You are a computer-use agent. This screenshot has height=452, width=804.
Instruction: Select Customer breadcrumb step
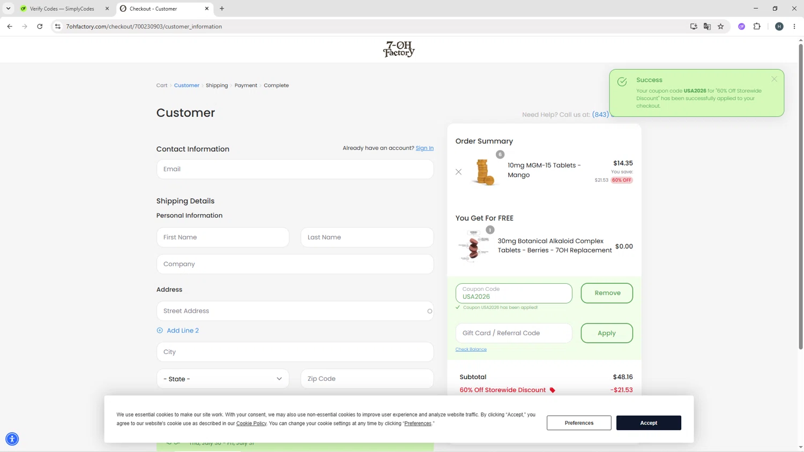point(187,85)
